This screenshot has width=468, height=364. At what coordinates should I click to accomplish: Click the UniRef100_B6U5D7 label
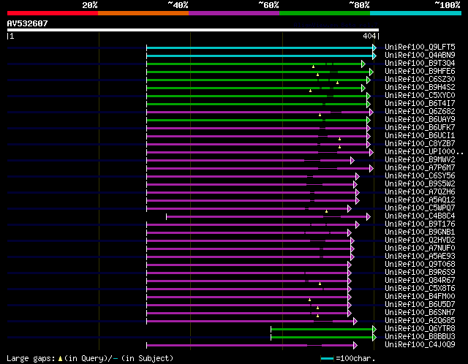[420, 305]
